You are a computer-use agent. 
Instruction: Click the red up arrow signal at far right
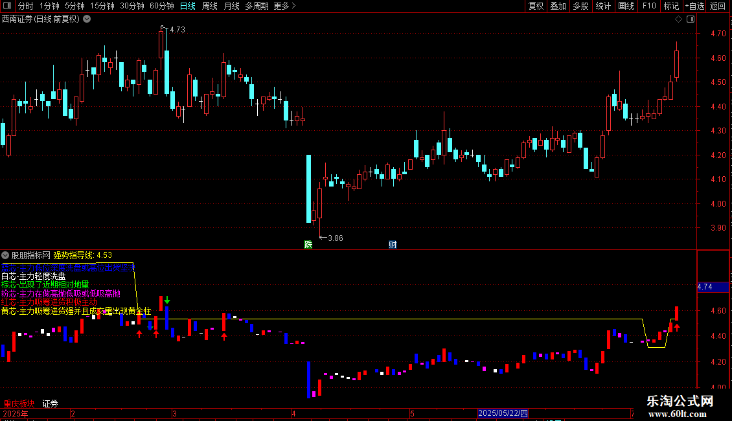(x=677, y=328)
